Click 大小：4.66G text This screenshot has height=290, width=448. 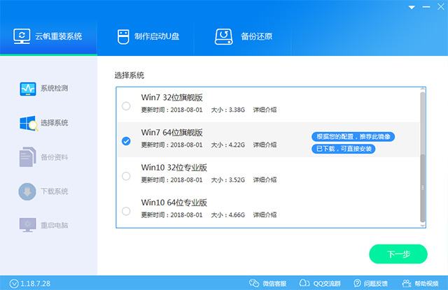pyautogui.click(x=227, y=215)
